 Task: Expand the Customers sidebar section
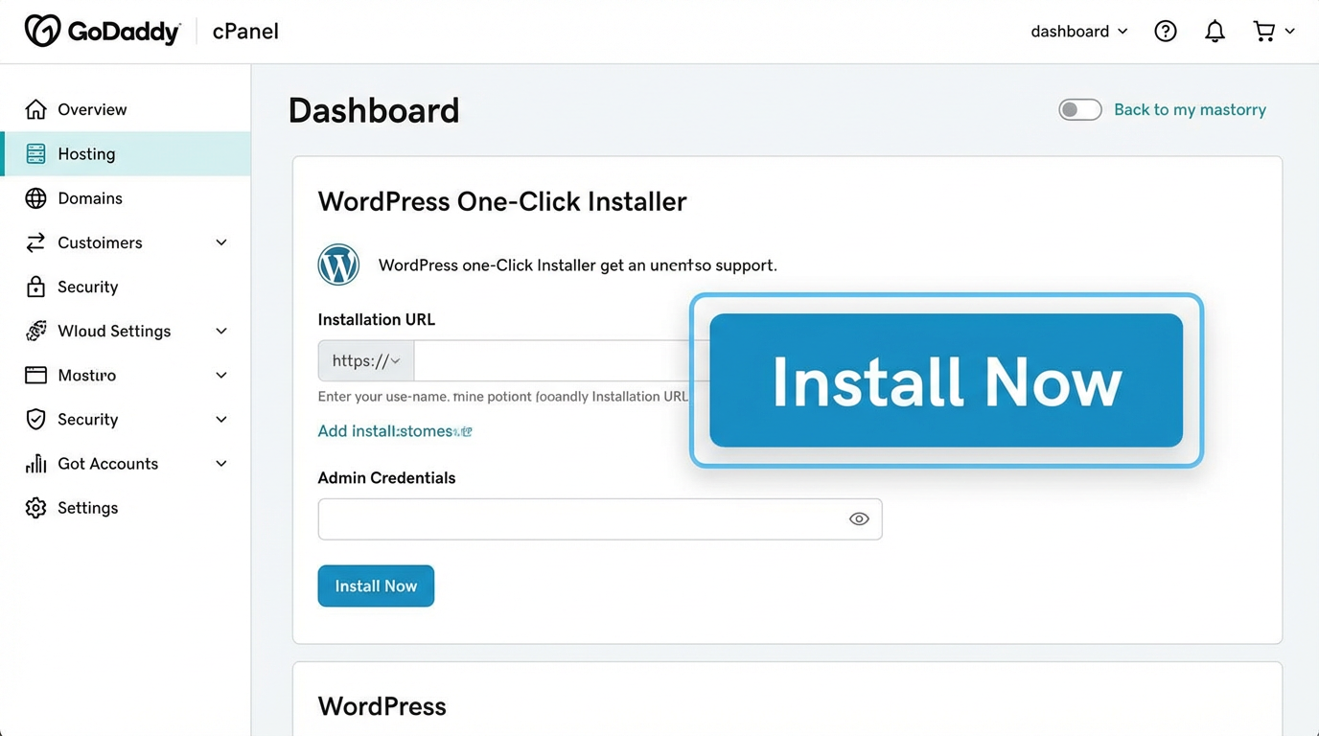[220, 242]
